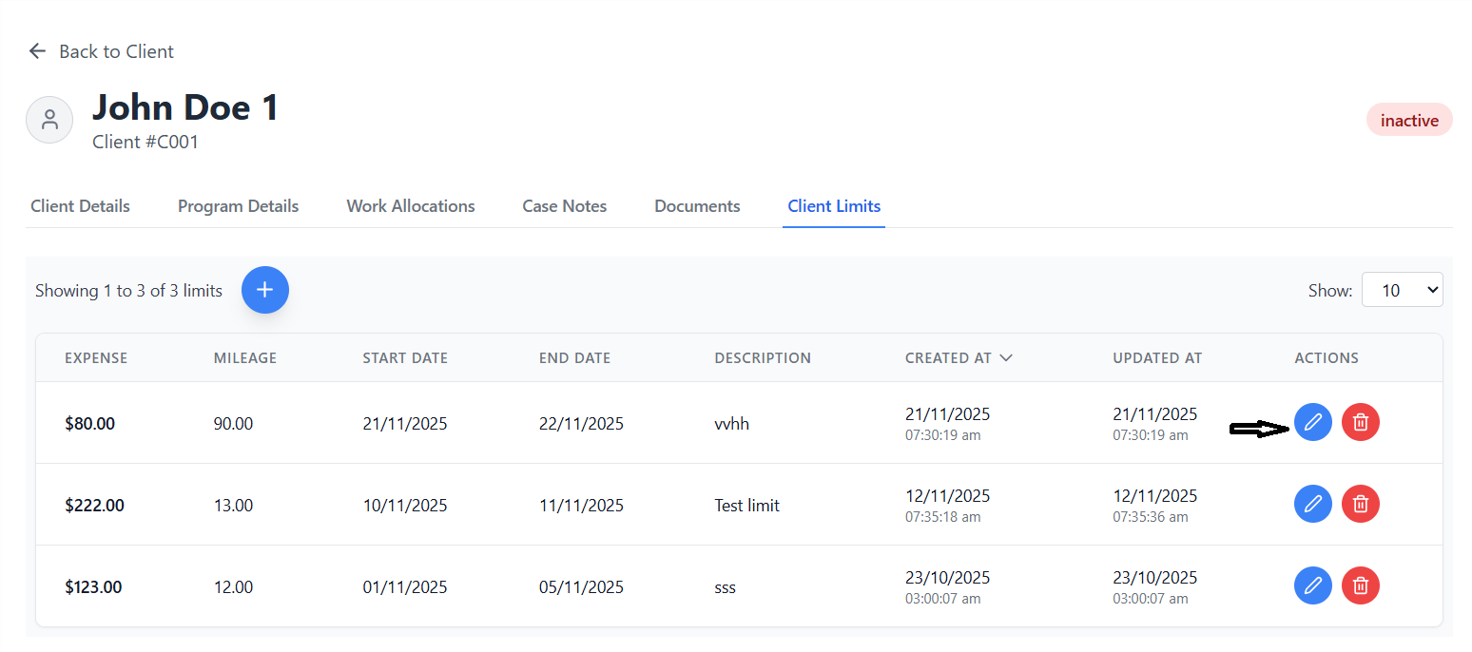Click the inactive status badge
The width and height of the screenshot is (1472, 652).
1408,121
